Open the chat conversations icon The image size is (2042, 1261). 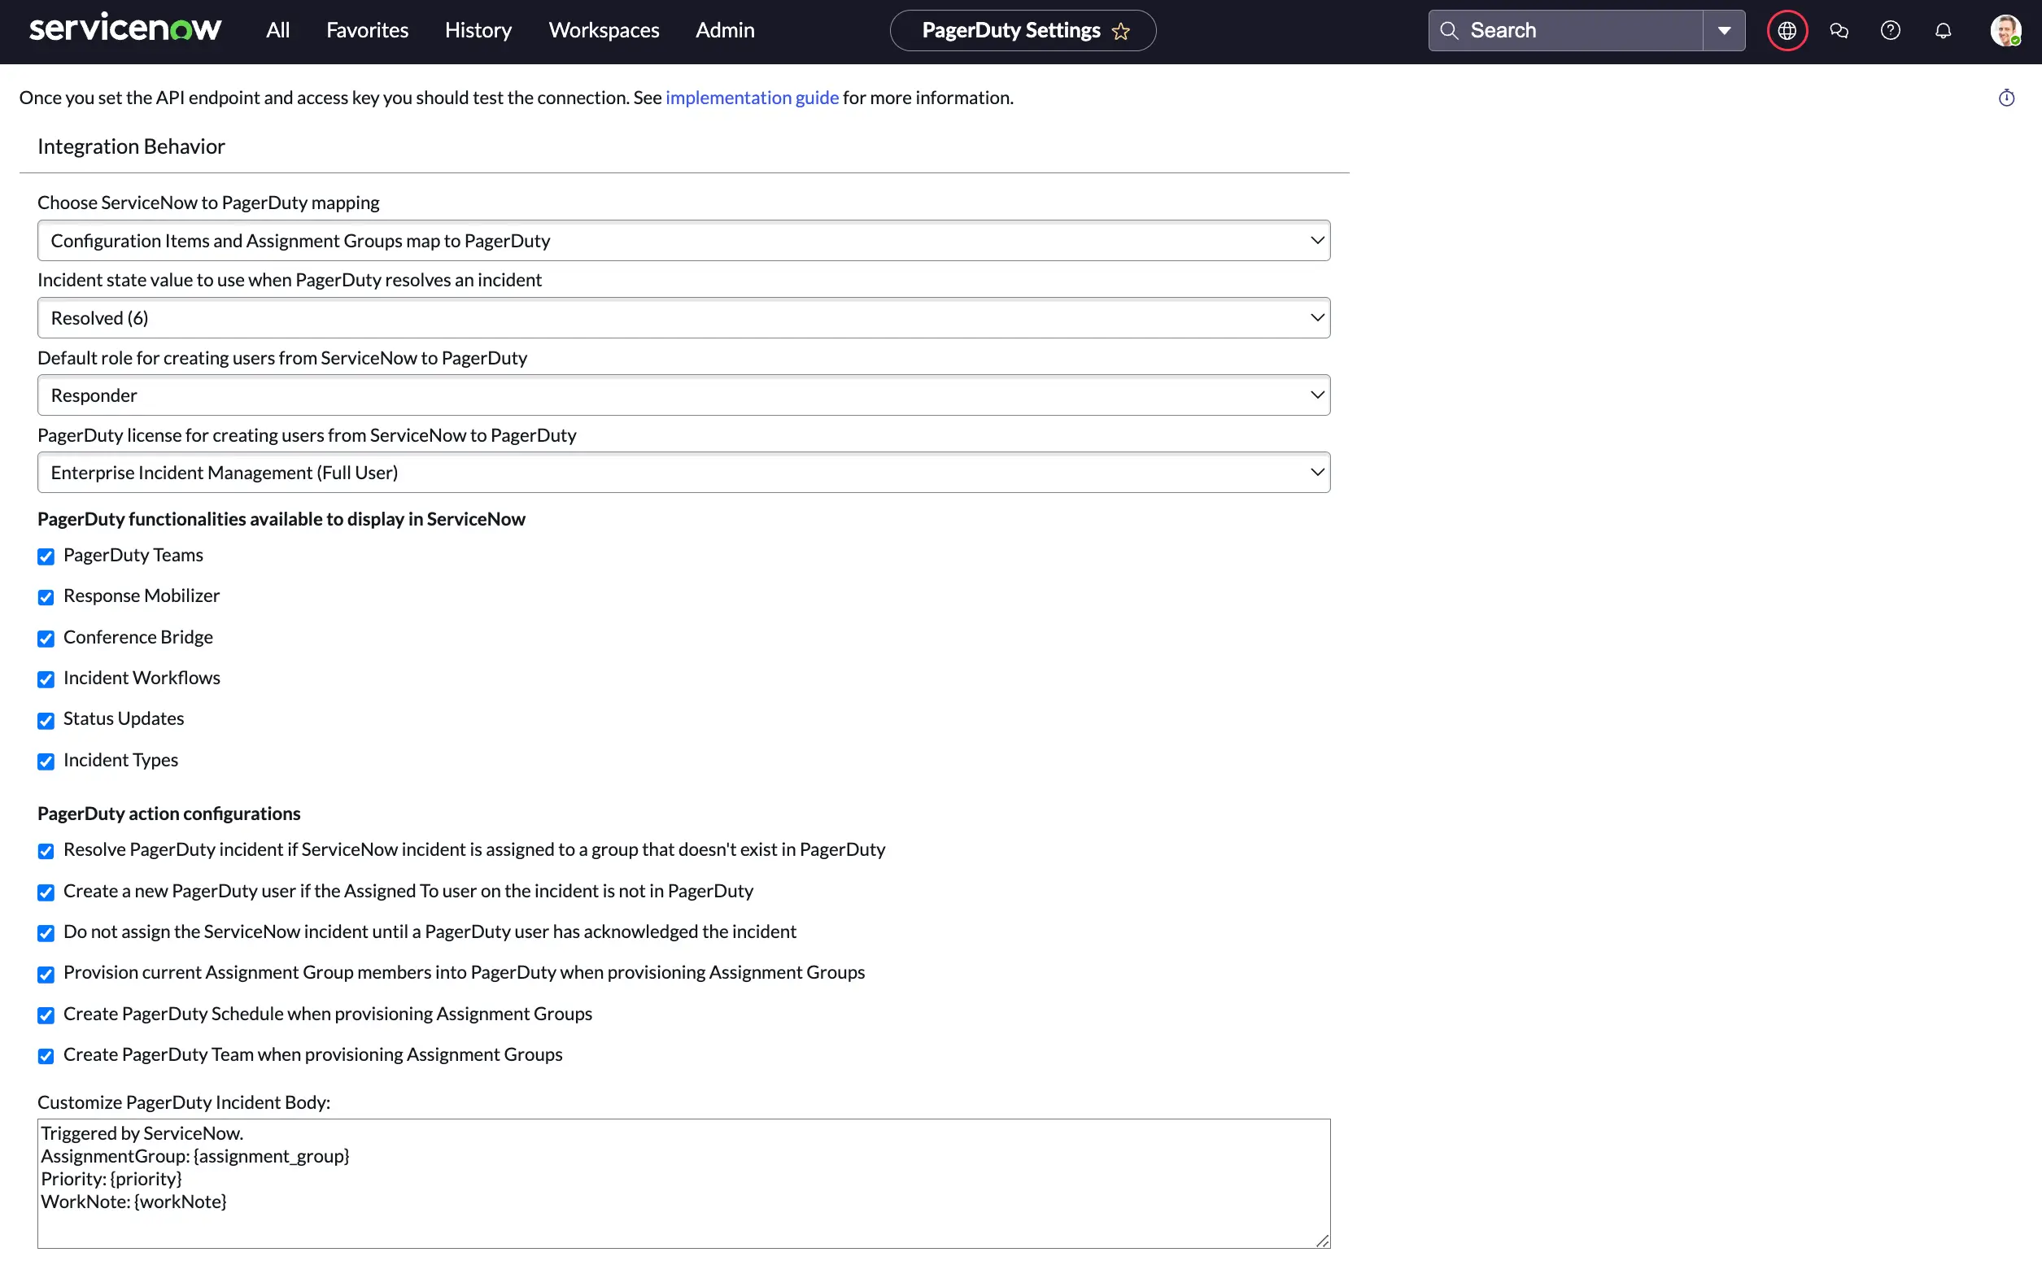[x=1839, y=31]
